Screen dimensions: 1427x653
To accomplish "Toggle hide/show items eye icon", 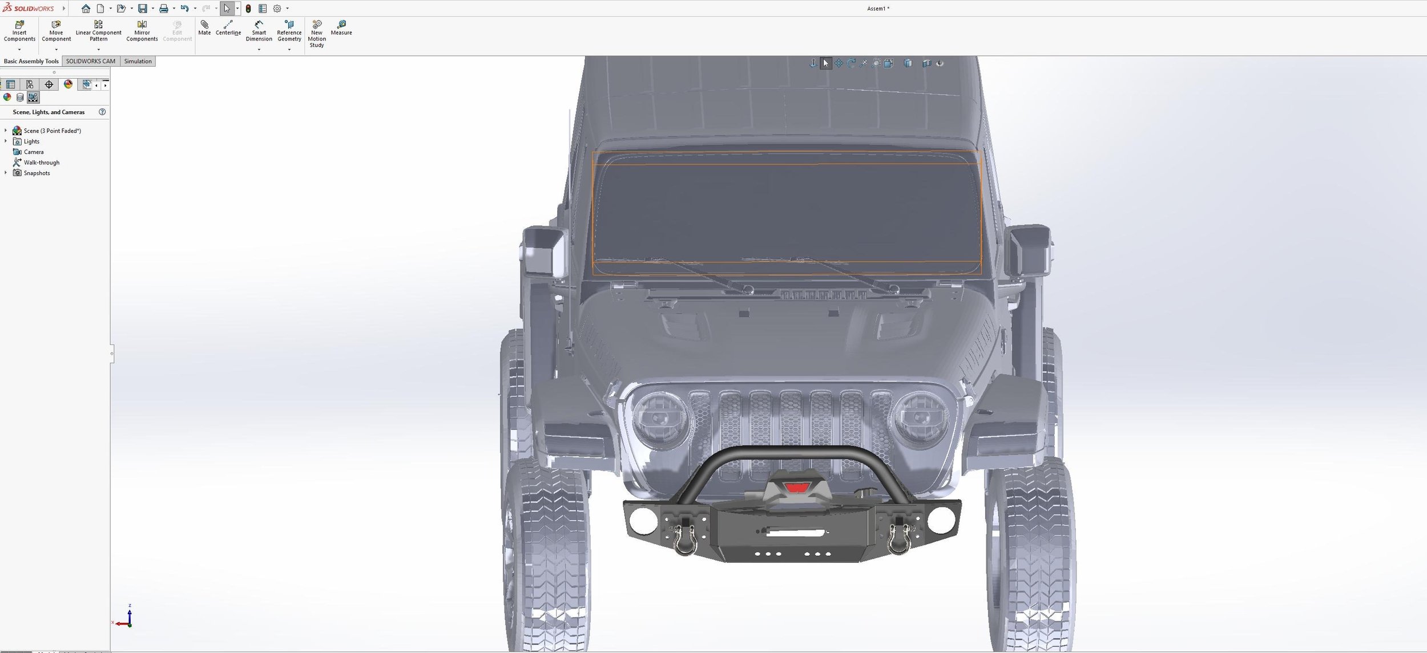I will click(x=940, y=63).
